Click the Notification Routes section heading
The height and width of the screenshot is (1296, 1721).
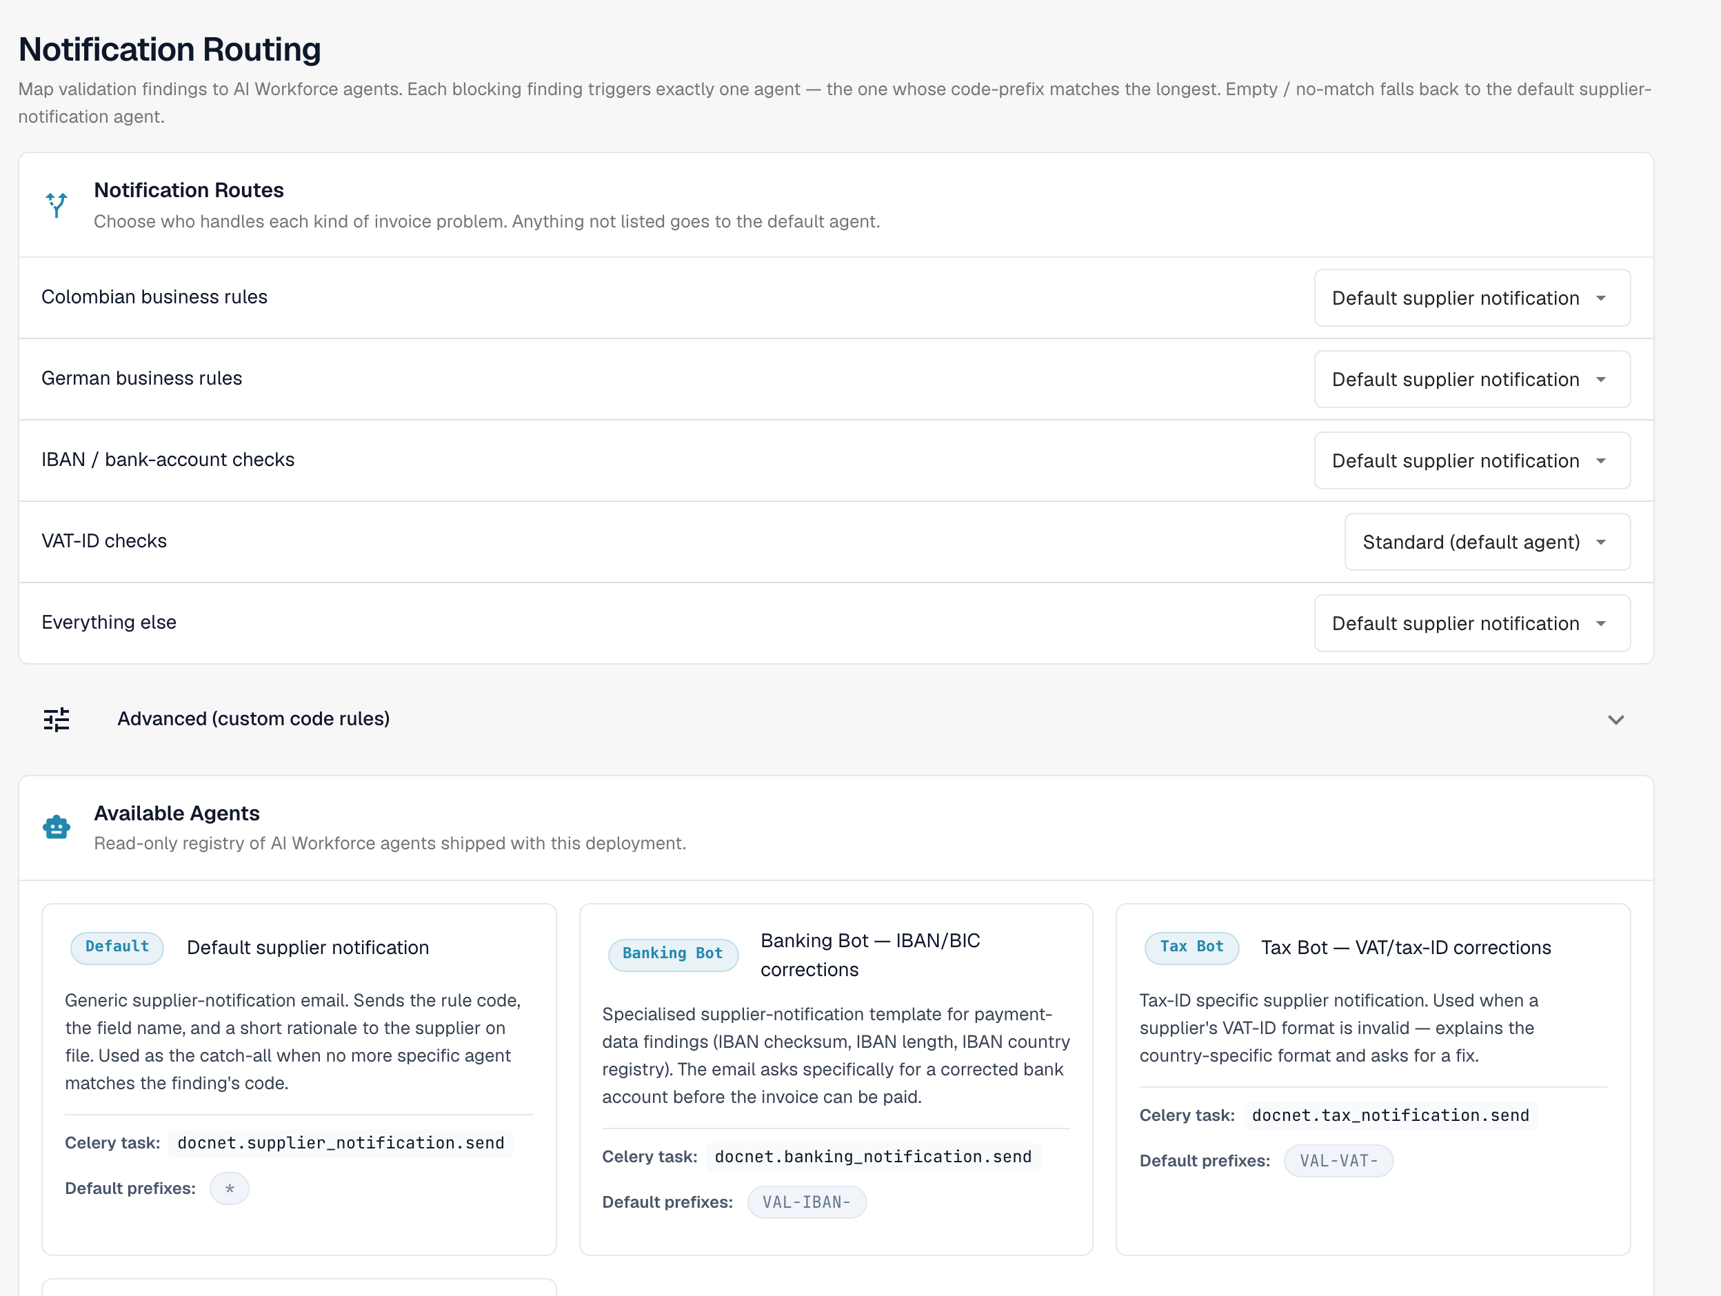189,190
